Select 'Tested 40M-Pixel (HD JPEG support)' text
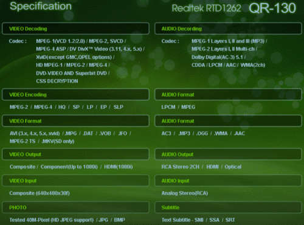Screen dimensions: 304x225 [52, 220]
